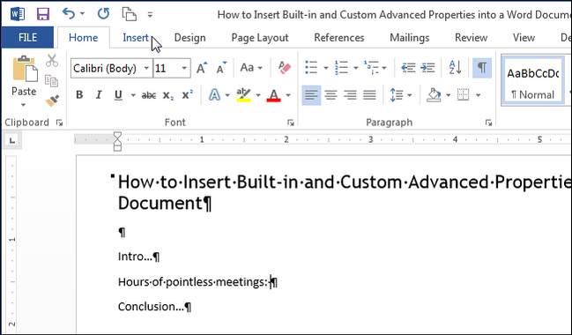Justify the paragraph text
Image resolution: width=572 pixels, height=335 pixels.
pos(369,95)
